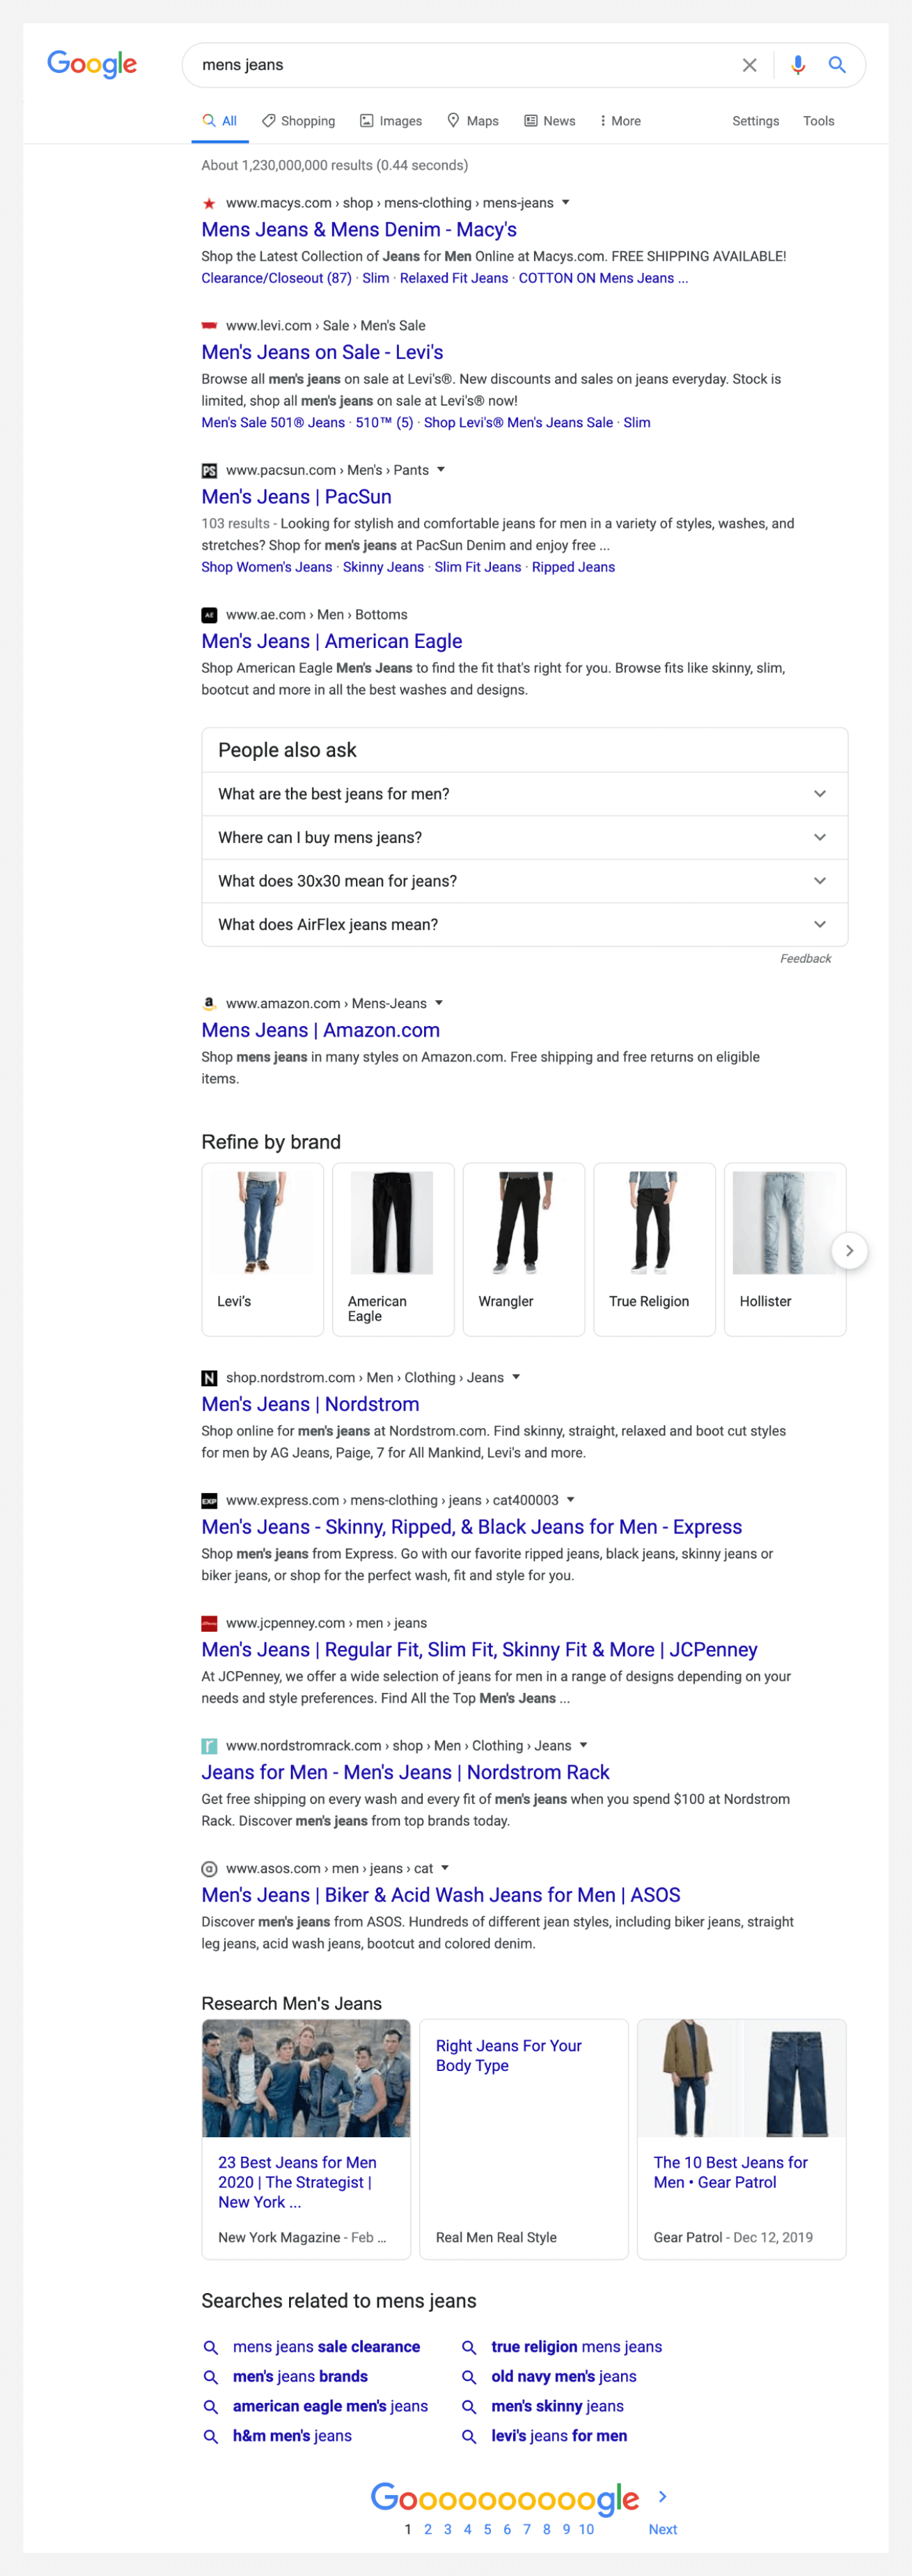Expand 'What are the best jeans for men?'
The width and height of the screenshot is (912, 2576).
click(525, 794)
